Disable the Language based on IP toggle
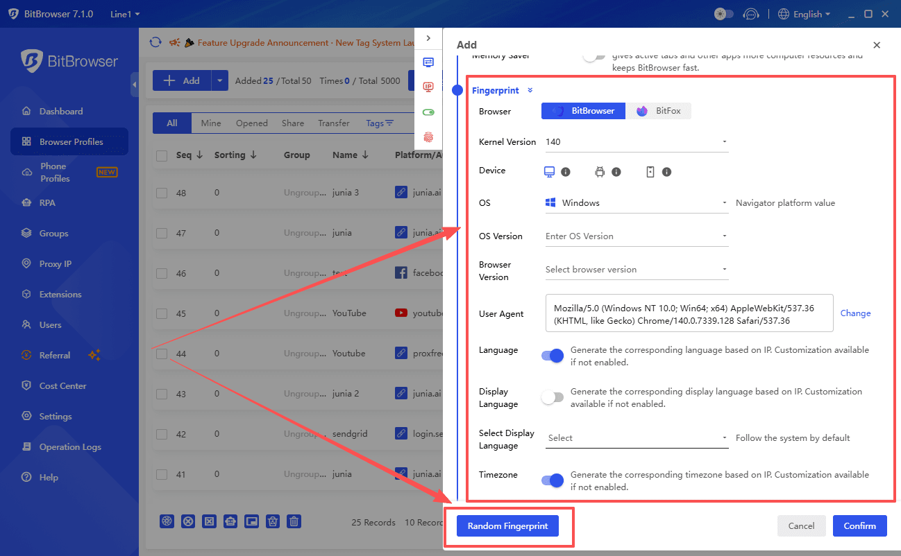 [553, 356]
